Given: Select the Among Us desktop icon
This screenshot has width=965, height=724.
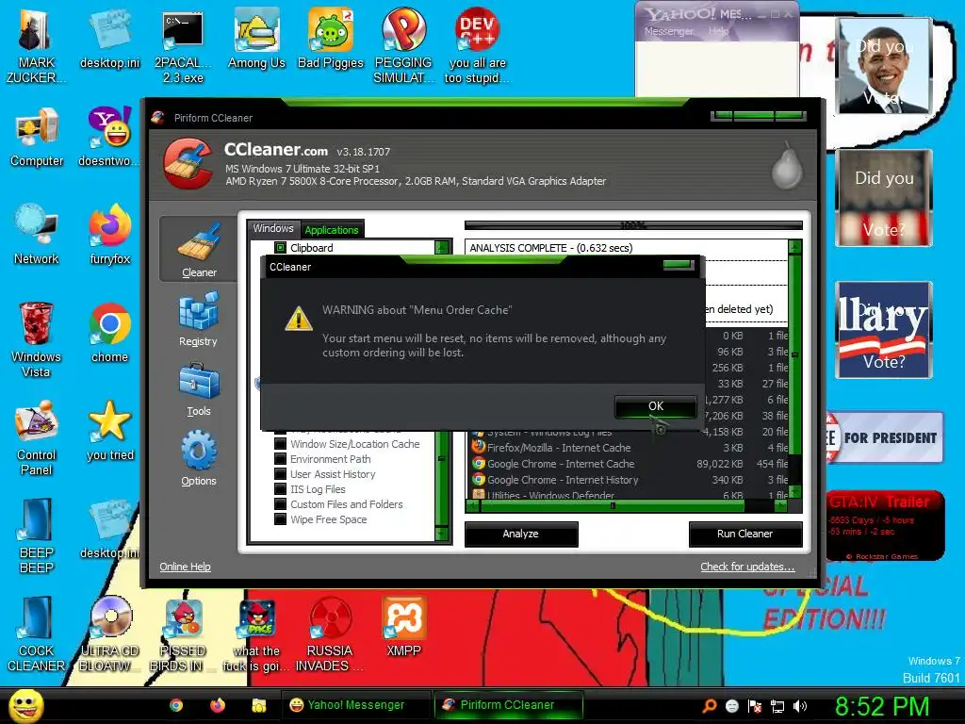Looking at the screenshot, I should pyautogui.click(x=256, y=39).
